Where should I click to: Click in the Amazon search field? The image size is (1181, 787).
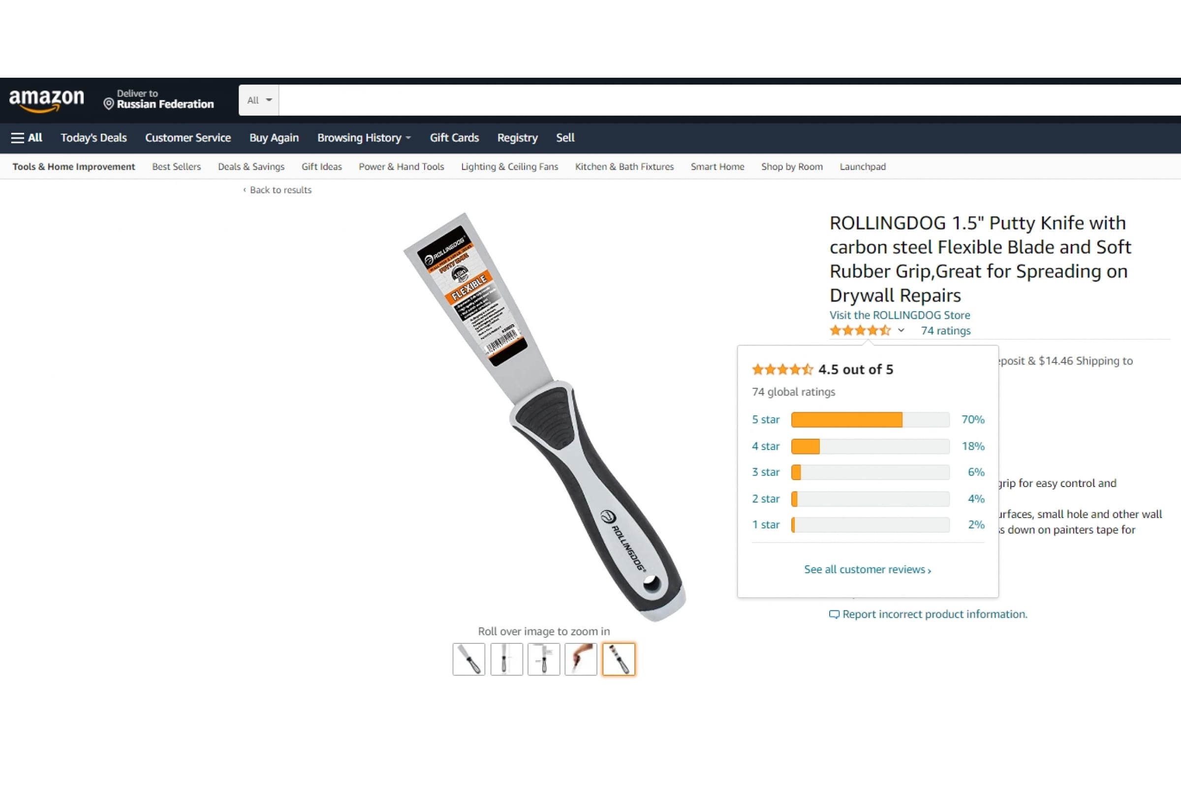tap(730, 100)
